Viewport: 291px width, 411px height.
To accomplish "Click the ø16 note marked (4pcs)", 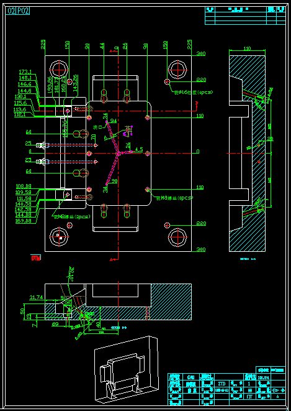I will [x=194, y=92].
